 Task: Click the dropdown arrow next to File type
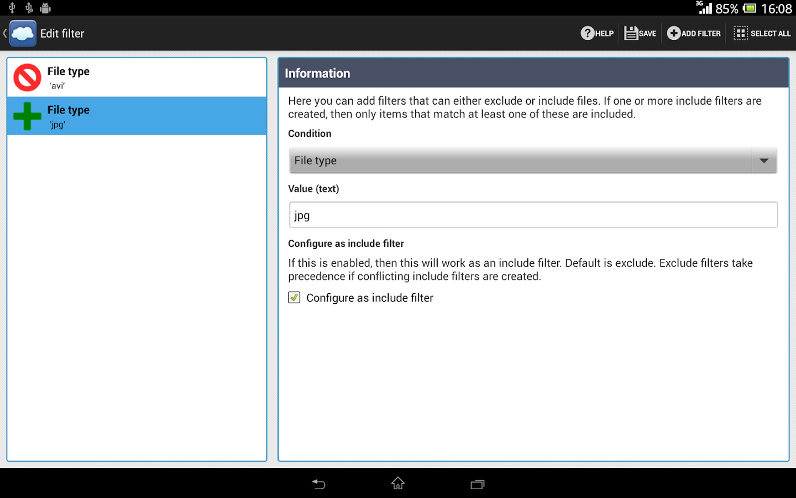click(764, 160)
